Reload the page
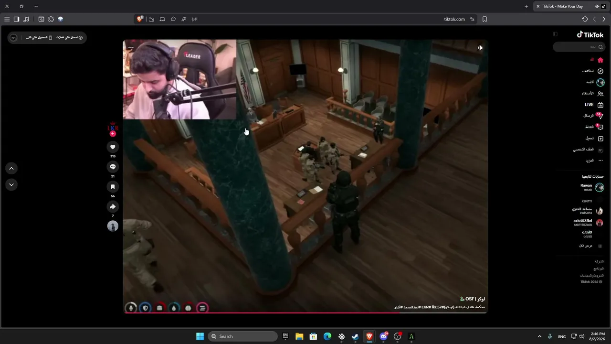This screenshot has height=344, width=611. point(585,19)
